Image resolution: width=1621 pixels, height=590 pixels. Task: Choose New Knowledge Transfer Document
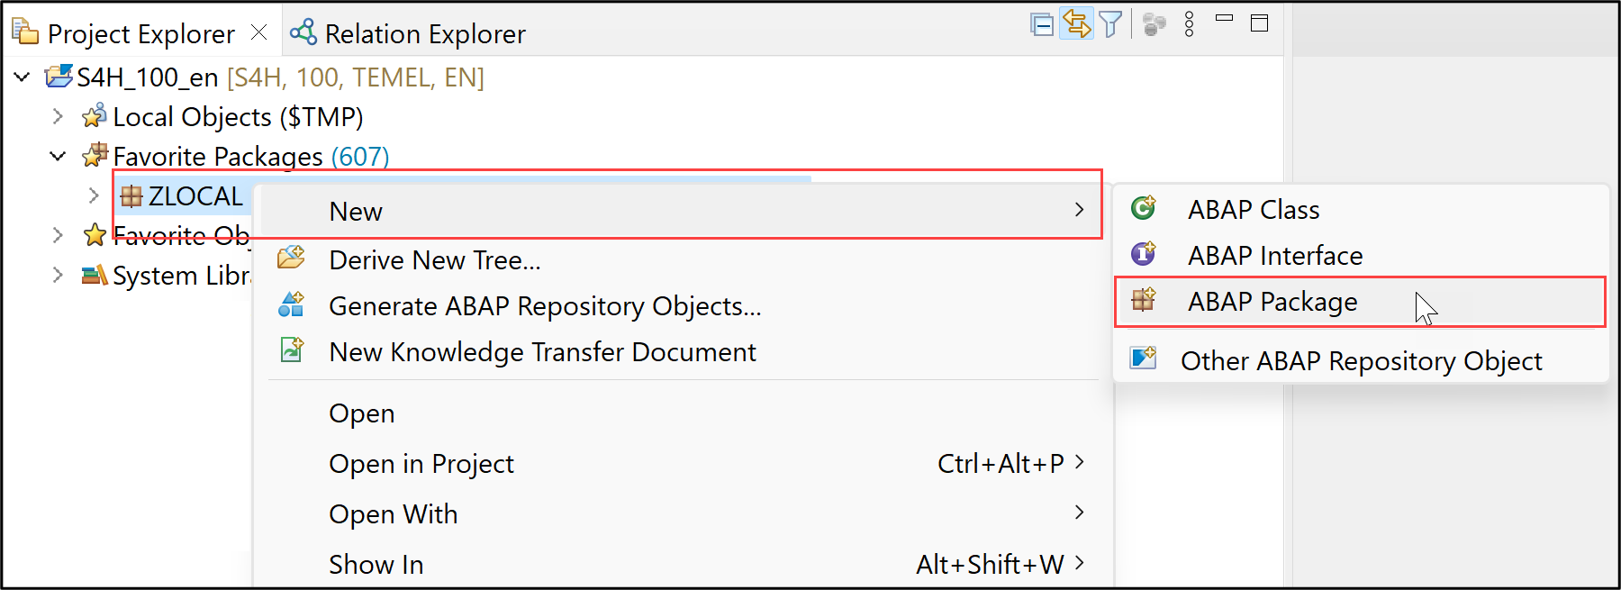(x=542, y=352)
